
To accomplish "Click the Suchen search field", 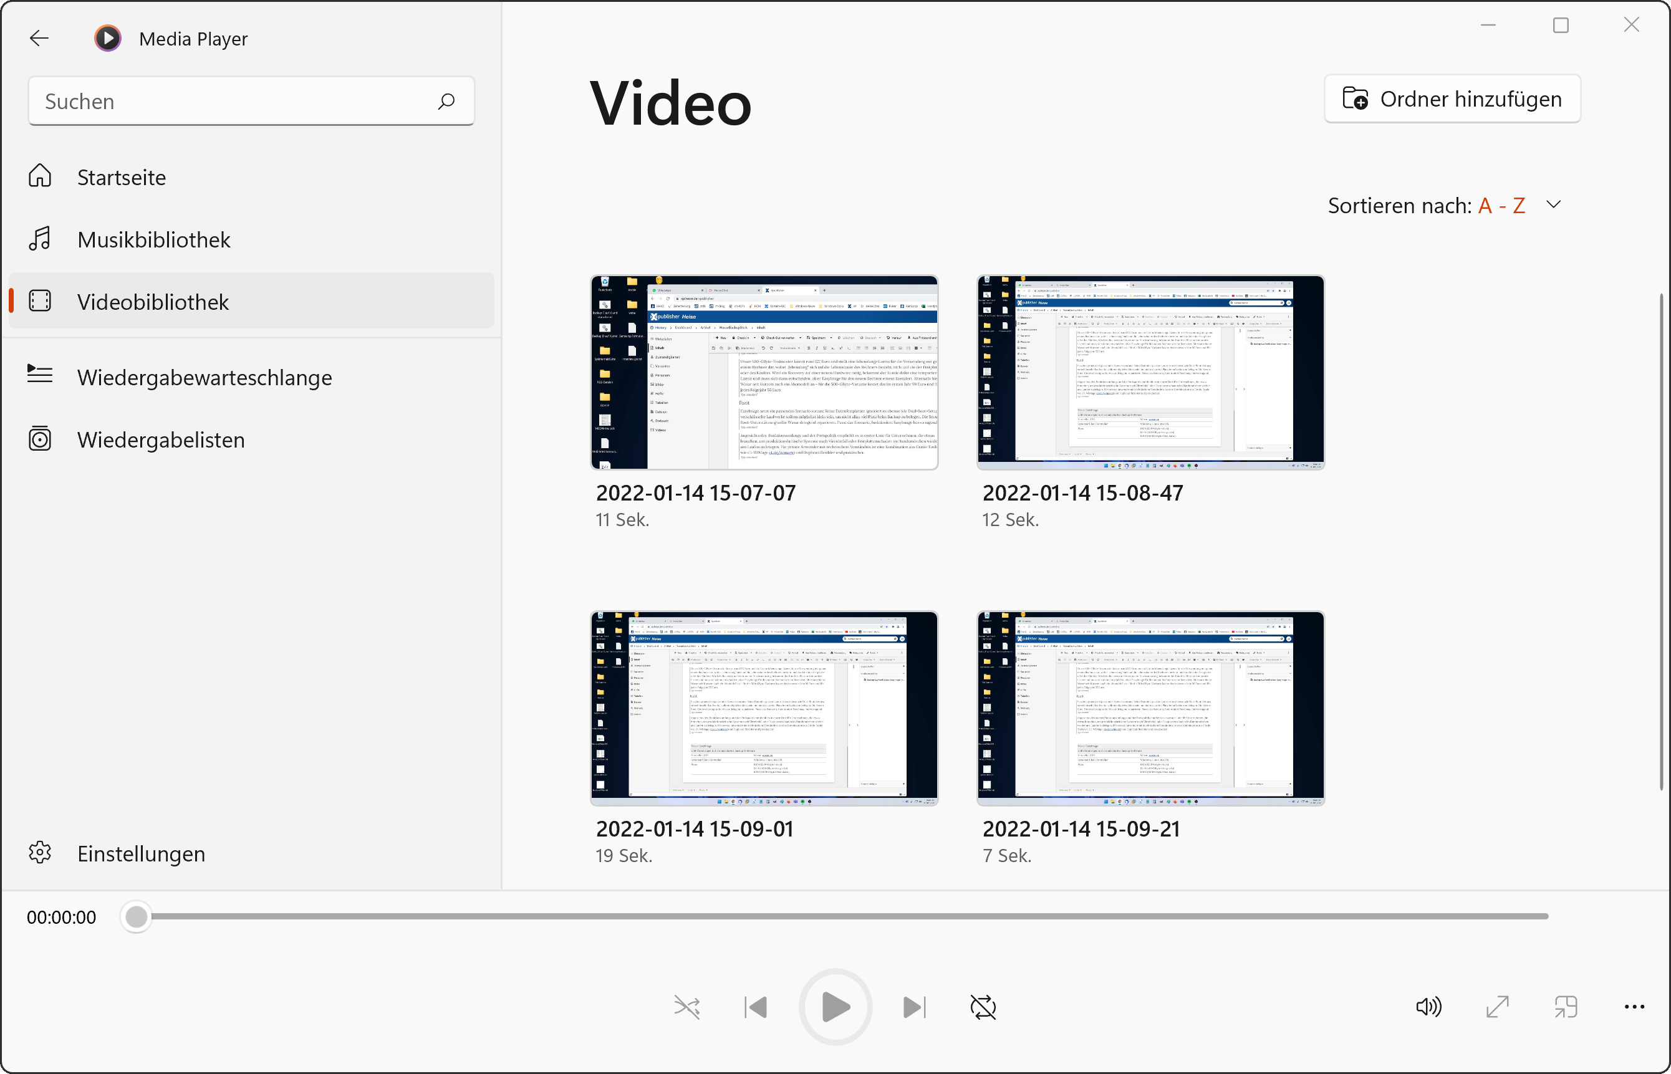I will pos(237,102).
